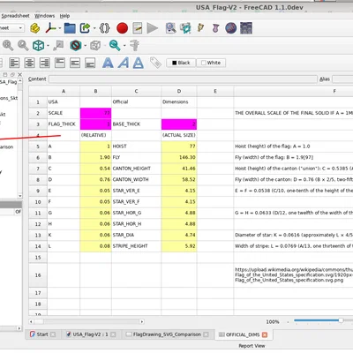Click the measure caliper icon
The image size is (353, 353).
pos(134,46)
